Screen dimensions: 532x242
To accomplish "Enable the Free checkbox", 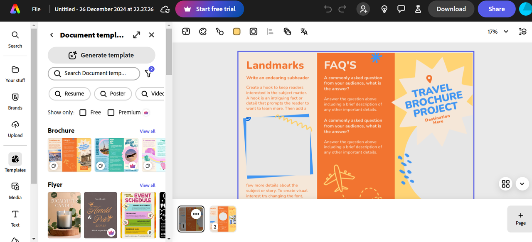I will click(x=83, y=112).
